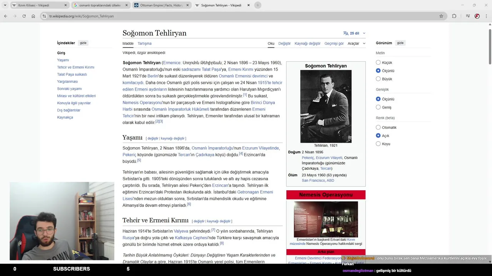Click the language translate icon beside 25 dil

point(346,33)
